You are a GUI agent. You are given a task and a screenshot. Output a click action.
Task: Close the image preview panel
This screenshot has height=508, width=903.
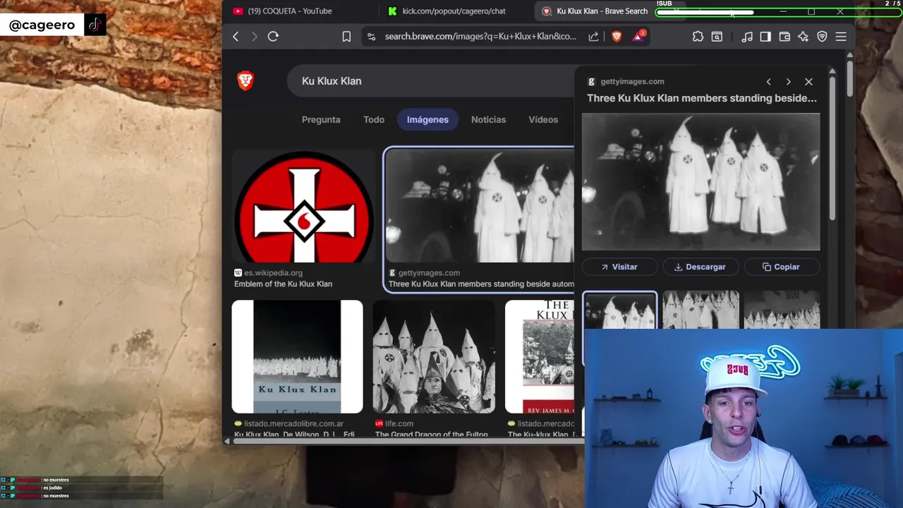click(x=808, y=82)
